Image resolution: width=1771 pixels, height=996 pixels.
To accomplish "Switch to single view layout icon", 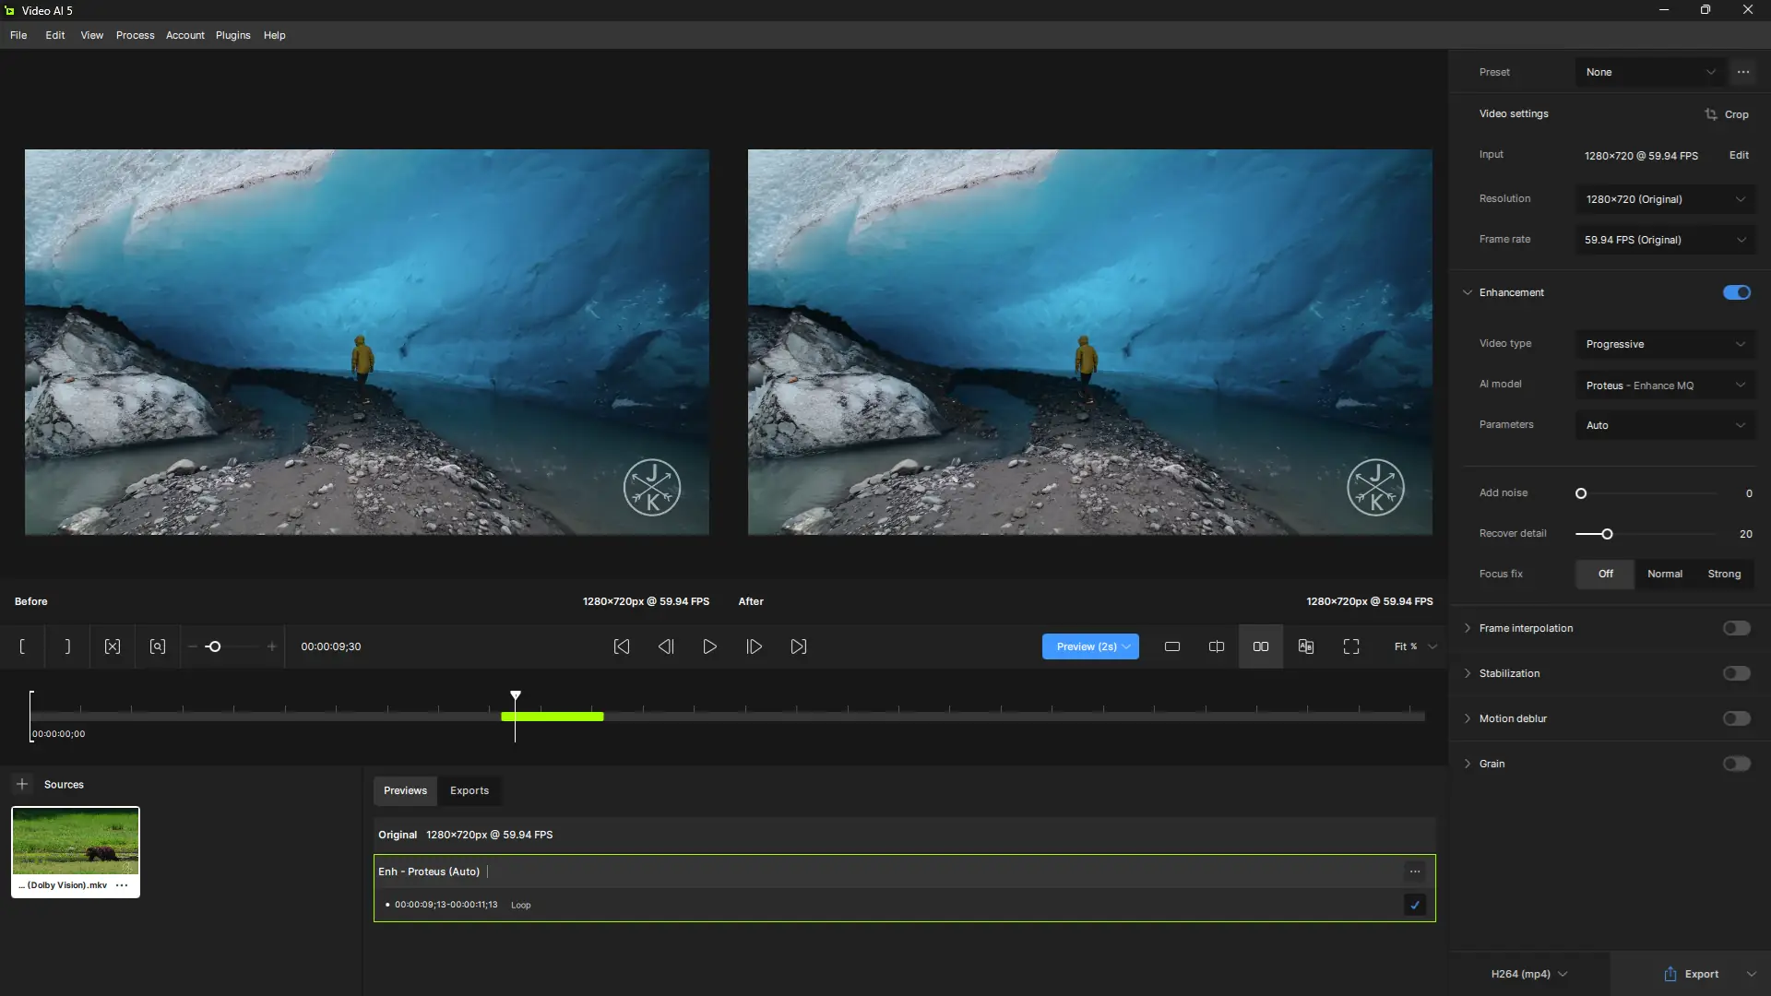I will (1171, 646).
